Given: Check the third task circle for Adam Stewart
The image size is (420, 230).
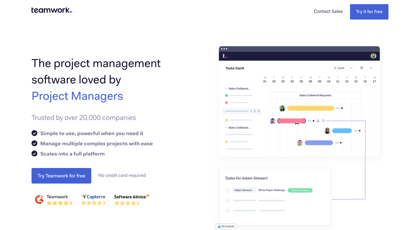Looking at the screenshot, I should click(228, 211).
